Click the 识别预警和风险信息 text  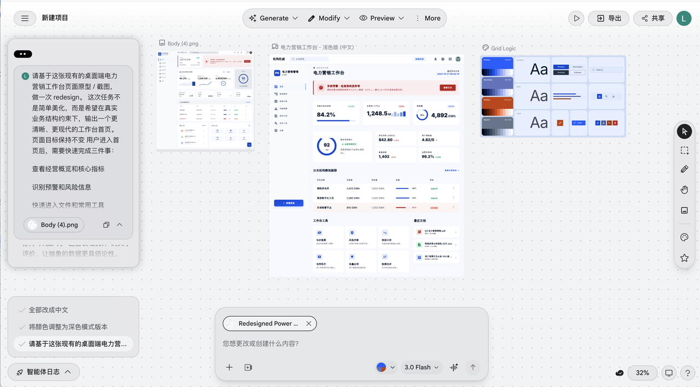coord(61,187)
